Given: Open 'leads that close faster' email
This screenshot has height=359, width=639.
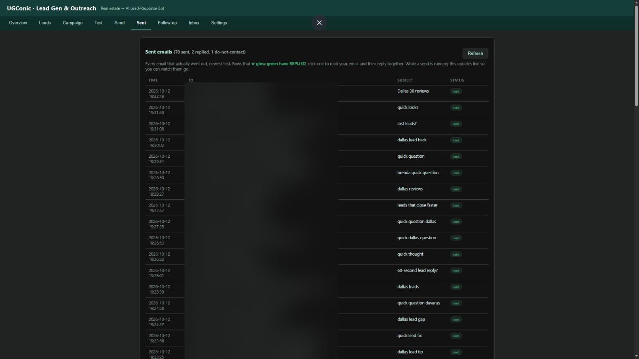Looking at the screenshot, I should 317,208.
